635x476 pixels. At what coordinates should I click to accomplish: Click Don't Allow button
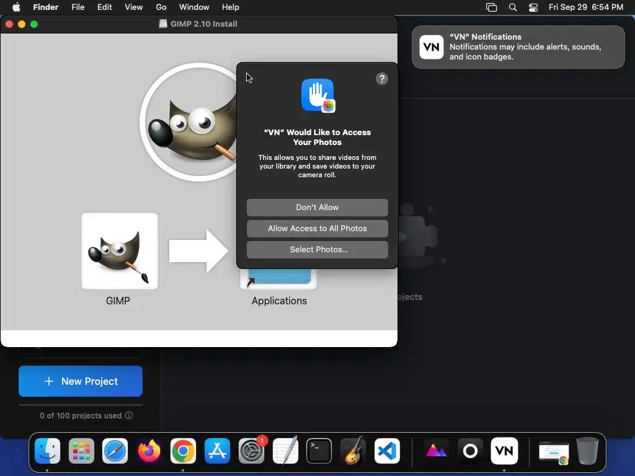[x=317, y=207]
